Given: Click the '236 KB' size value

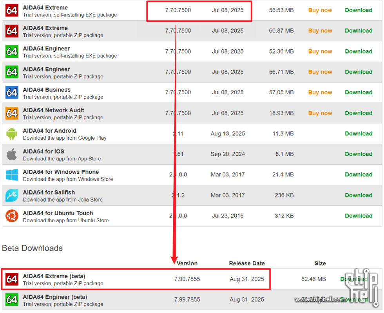Looking at the screenshot, I should pos(284,195).
